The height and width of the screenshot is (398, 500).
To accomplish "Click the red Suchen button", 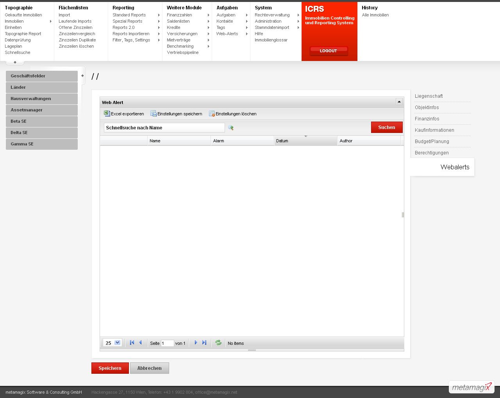I will (387, 127).
